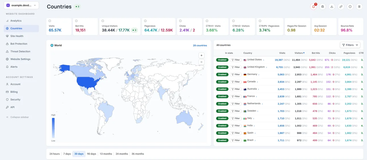Viewport: 367px width, 160px height.
Task: Expand the Spain row chevron
Action: 255,133
